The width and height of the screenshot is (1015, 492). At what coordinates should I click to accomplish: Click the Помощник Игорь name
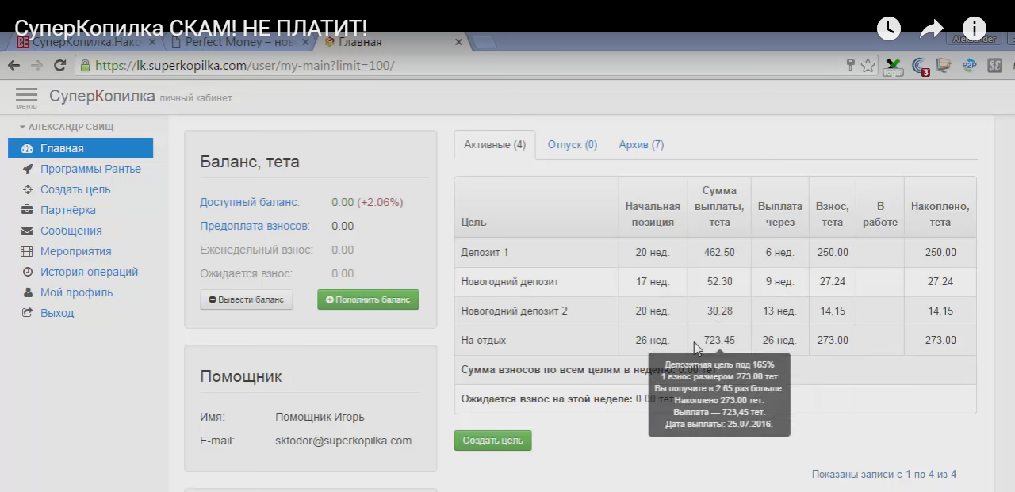pyautogui.click(x=320, y=417)
